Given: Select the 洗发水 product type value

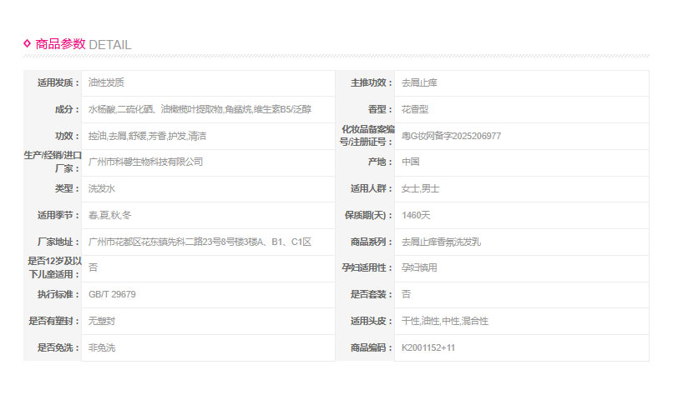Looking at the screenshot, I should point(103,189).
